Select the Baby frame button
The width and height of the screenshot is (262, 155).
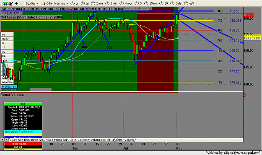(x=8, y=39)
